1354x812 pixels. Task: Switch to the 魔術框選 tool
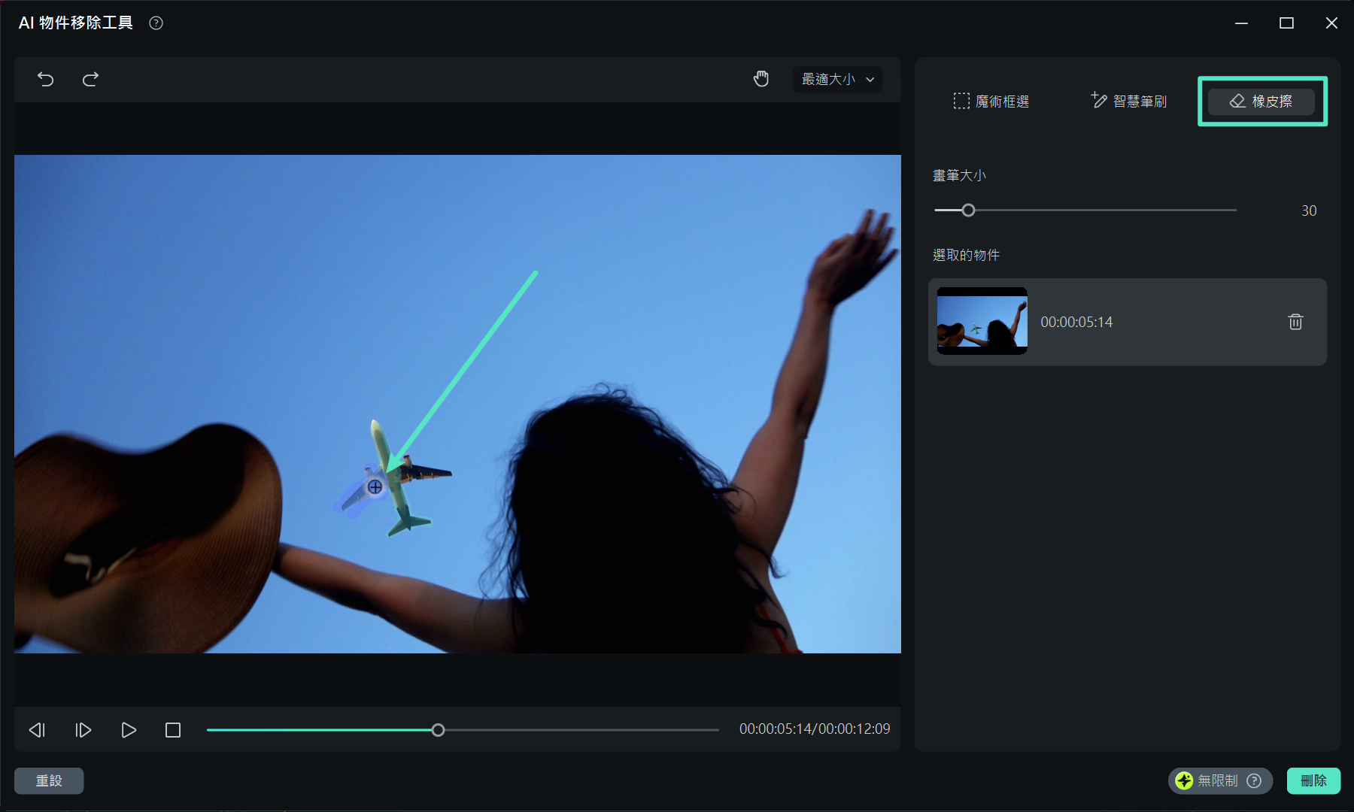click(991, 101)
